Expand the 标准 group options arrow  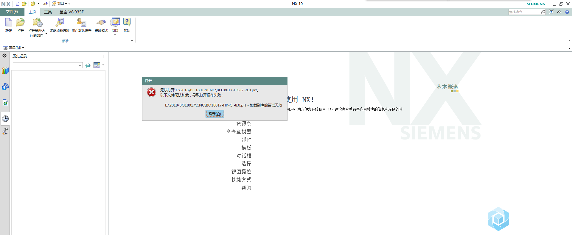[132, 41]
